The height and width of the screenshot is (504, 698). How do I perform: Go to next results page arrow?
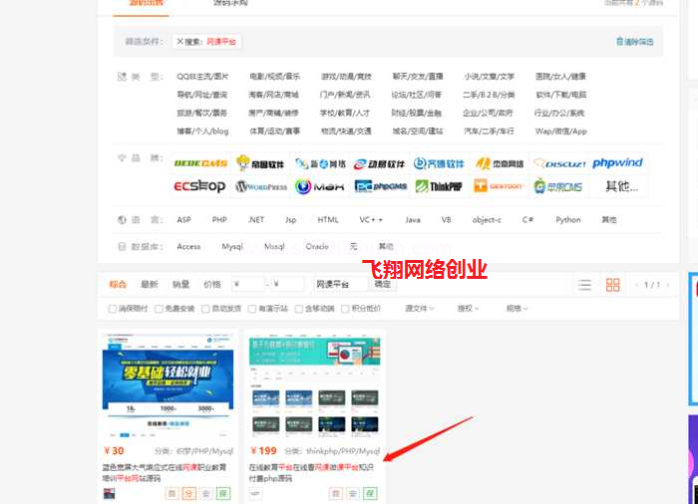(x=668, y=285)
